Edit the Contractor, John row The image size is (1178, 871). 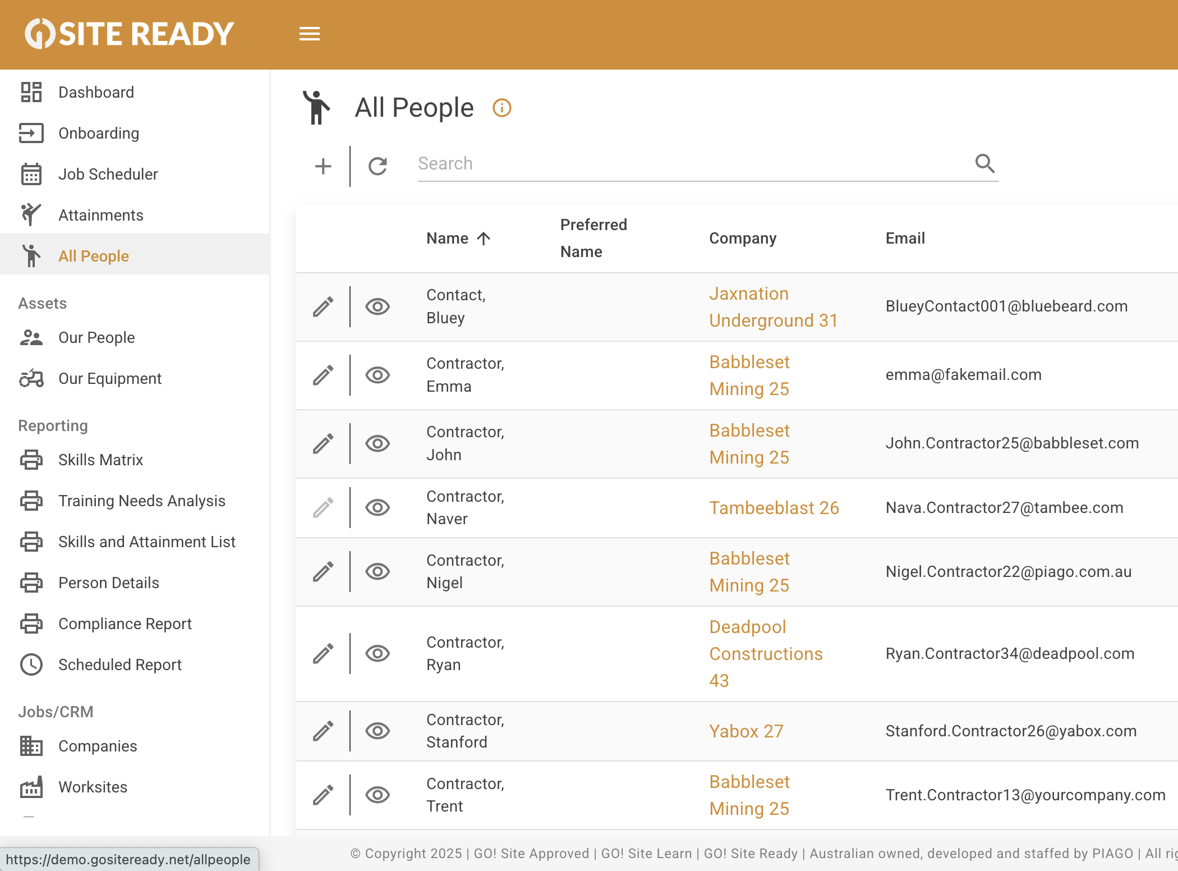(323, 443)
